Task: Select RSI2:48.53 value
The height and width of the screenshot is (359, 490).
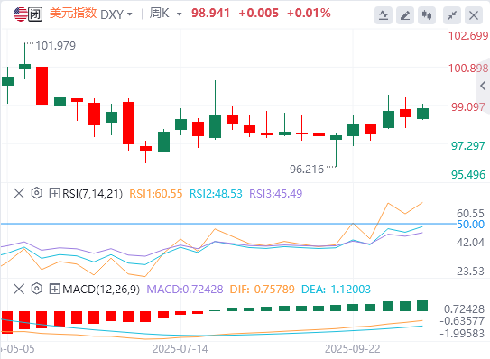Action: pyautogui.click(x=216, y=194)
